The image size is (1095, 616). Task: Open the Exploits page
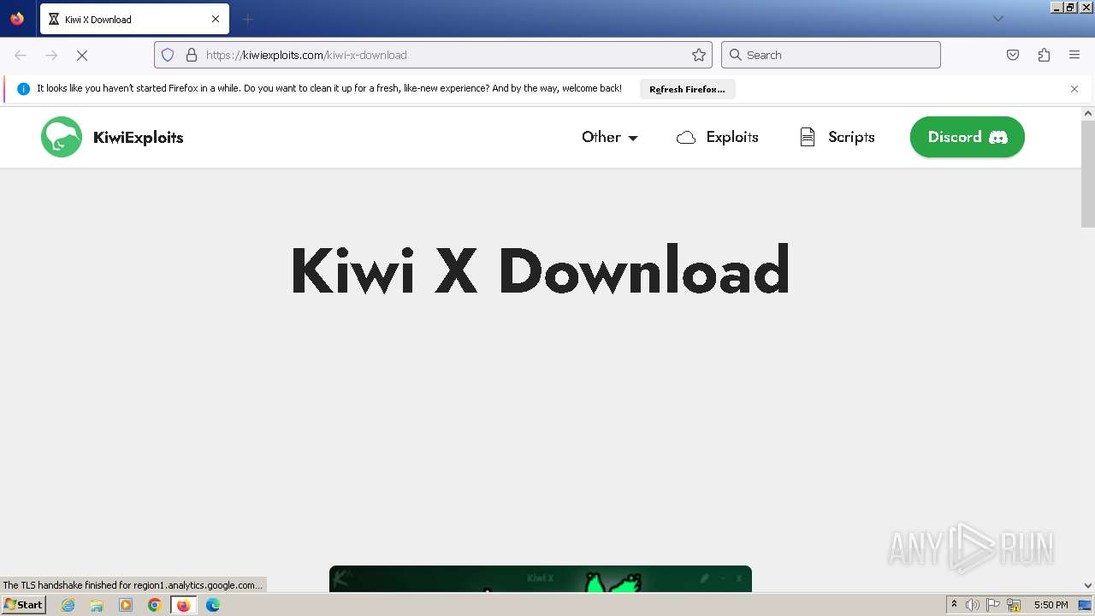coord(717,137)
